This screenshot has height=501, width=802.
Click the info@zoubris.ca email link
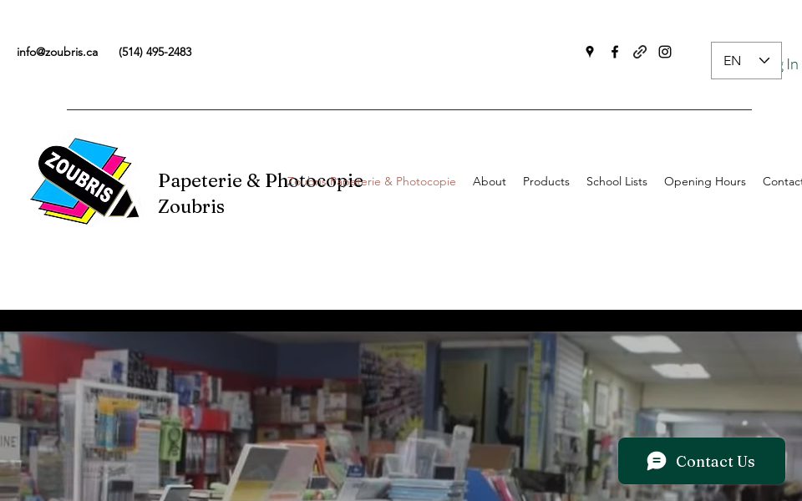click(x=58, y=52)
